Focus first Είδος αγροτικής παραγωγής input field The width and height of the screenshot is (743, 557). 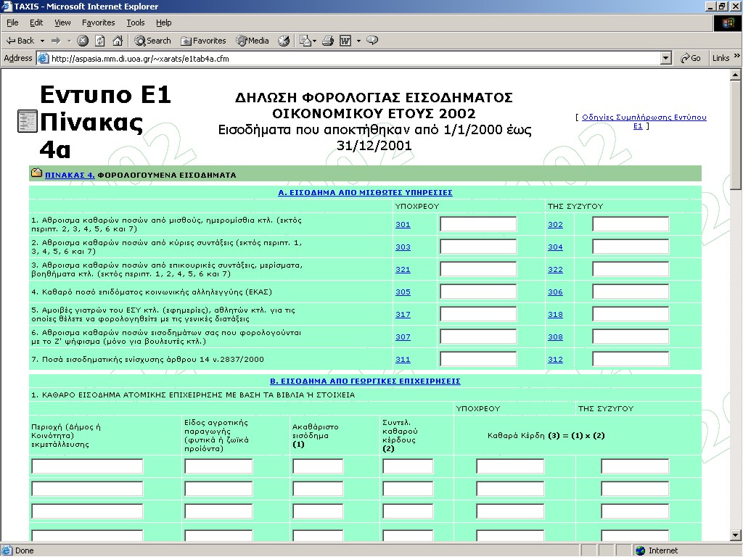[218, 466]
